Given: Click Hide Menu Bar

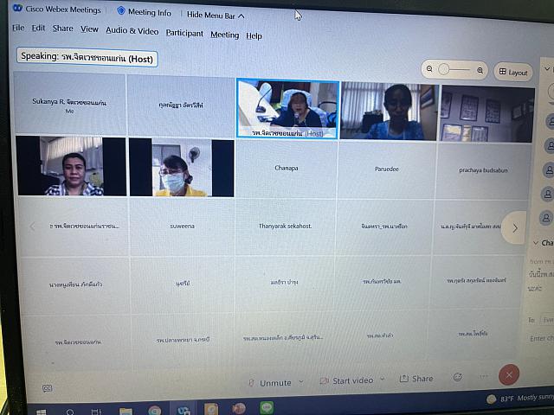Looking at the screenshot, I should pyautogui.click(x=216, y=15).
